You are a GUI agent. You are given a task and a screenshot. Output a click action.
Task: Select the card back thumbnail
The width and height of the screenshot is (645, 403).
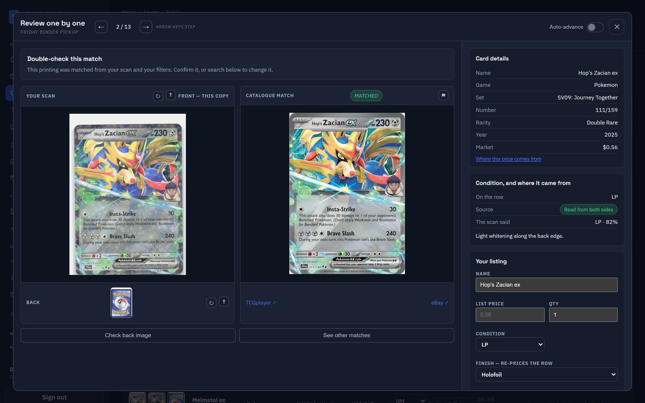coord(121,303)
